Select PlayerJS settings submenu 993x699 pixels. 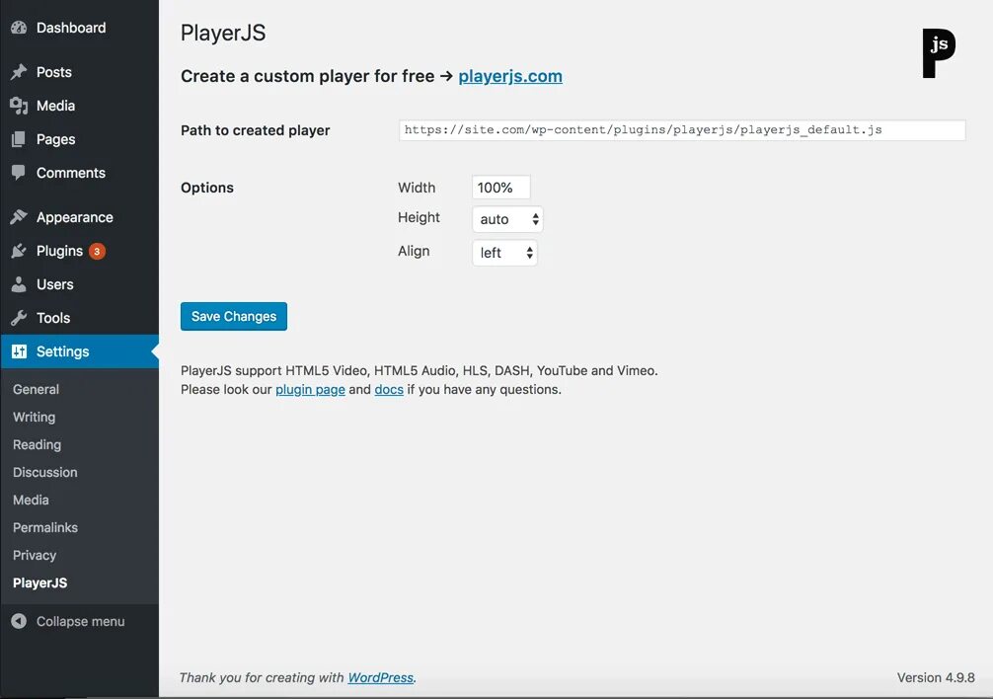[x=39, y=583]
